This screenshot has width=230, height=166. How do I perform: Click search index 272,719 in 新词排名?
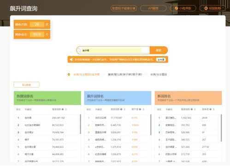click(185, 154)
